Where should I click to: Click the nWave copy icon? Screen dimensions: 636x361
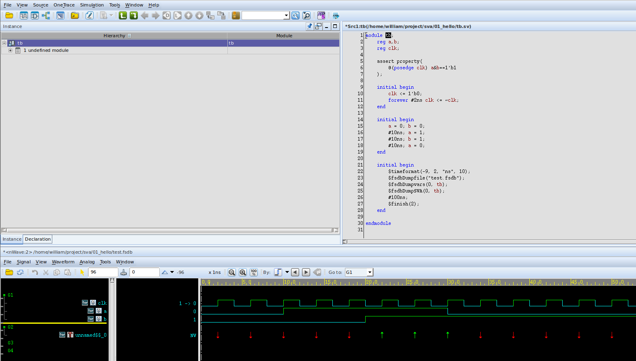click(x=57, y=272)
